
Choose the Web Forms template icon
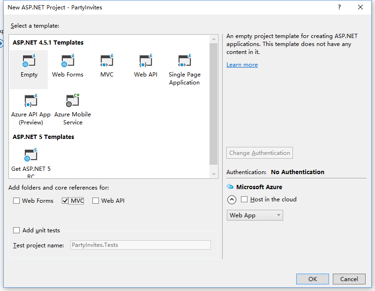(67, 61)
